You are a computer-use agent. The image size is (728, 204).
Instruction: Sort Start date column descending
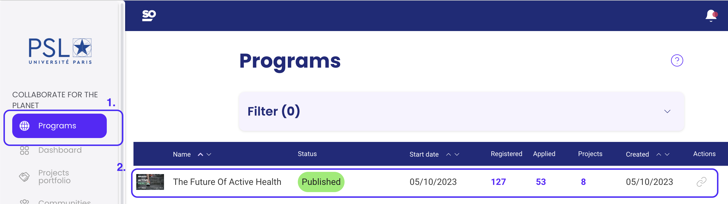(457, 154)
